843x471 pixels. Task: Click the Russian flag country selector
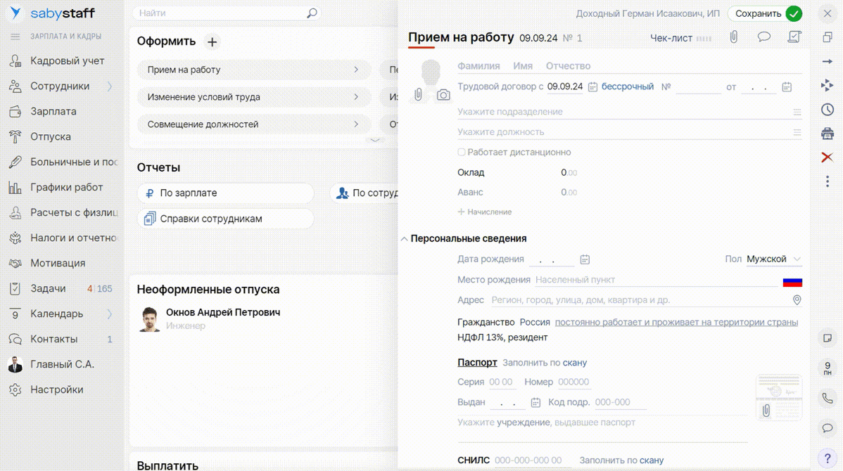click(x=792, y=281)
